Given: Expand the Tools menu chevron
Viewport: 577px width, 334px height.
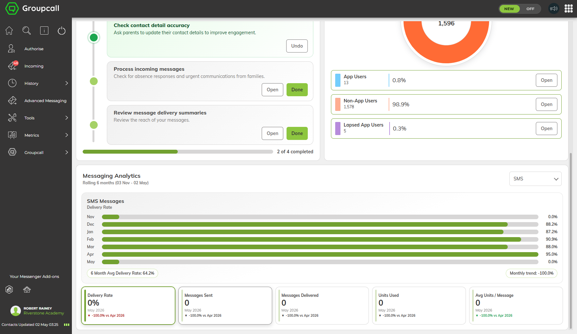Looking at the screenshot, I should click(67, 118).
